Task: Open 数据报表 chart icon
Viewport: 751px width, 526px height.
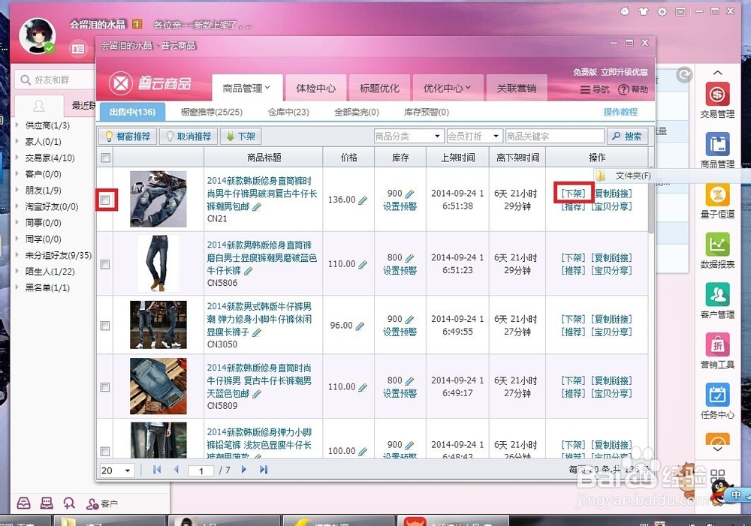Action: [x=717, y=245]
